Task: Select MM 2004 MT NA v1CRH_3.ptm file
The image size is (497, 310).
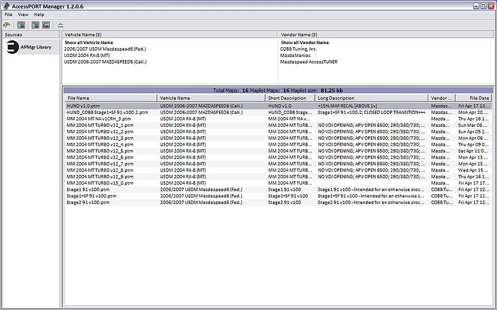Action: pyautogui.click(x=99, y=119)
